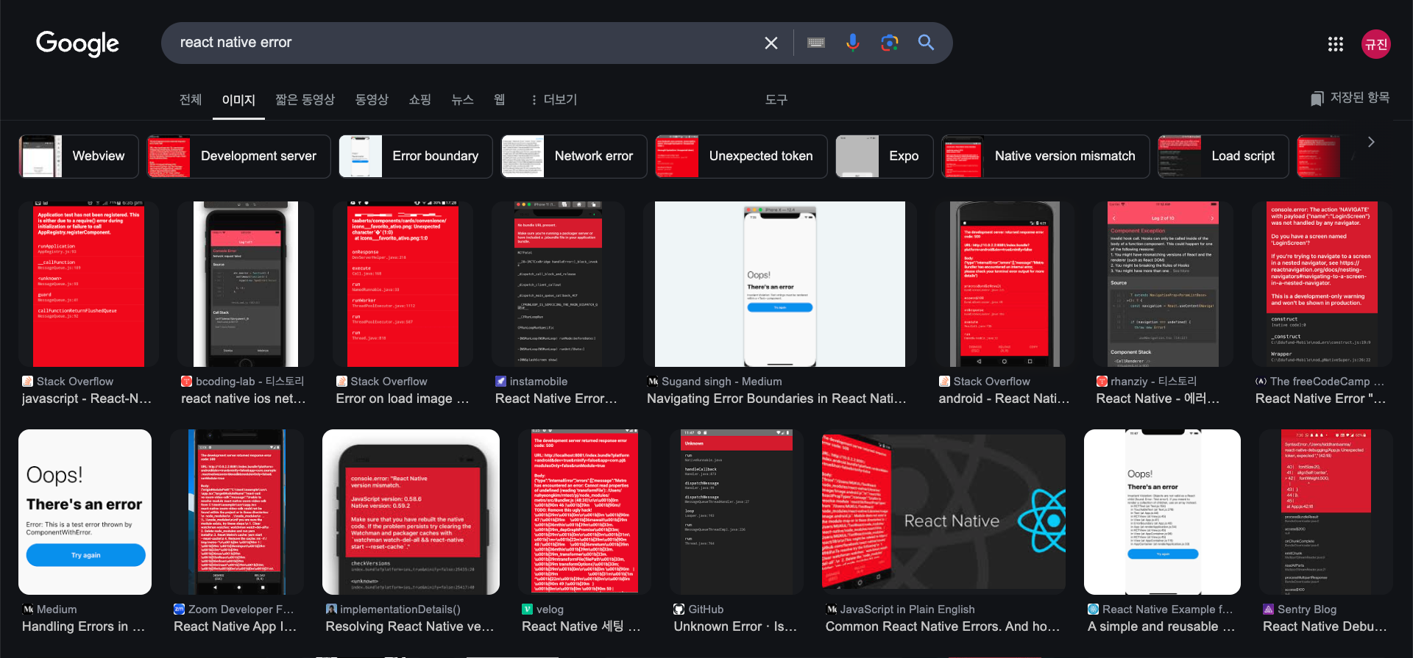The width and height of the screenshot is (1413, 658).
Task: Open "React Native Debu..." Sentry link
Action: tap(1325, 626)
